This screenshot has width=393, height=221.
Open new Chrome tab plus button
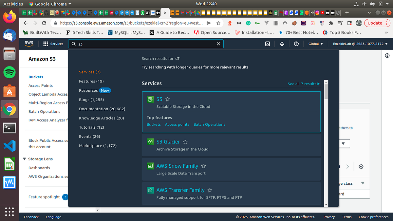point(347,13)
